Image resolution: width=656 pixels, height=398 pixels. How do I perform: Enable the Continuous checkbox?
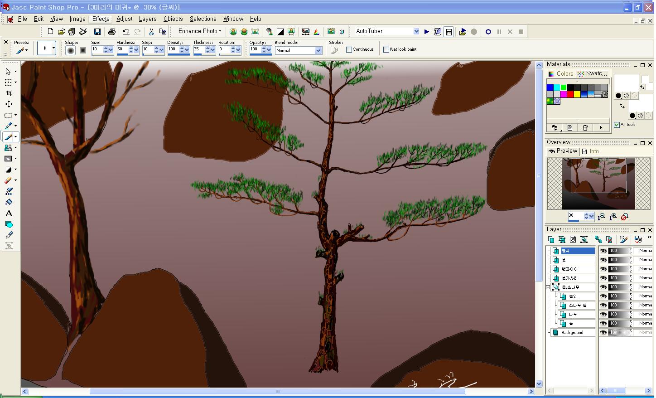pos(349,50)
